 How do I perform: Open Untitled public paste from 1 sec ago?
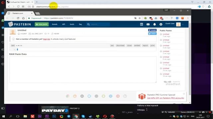(166, 34)
